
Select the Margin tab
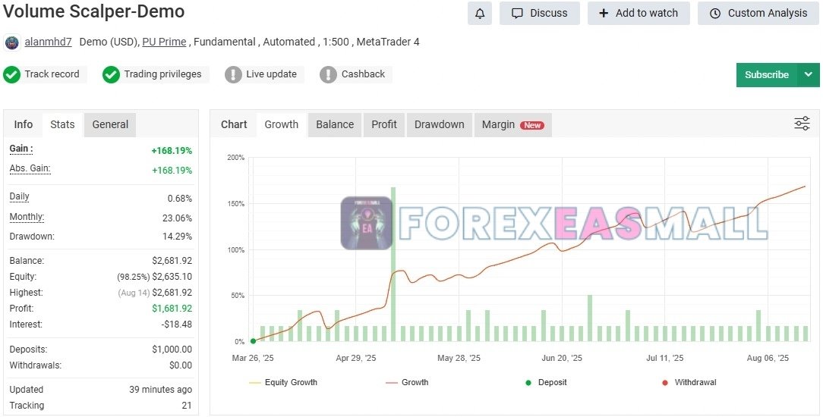512,124
